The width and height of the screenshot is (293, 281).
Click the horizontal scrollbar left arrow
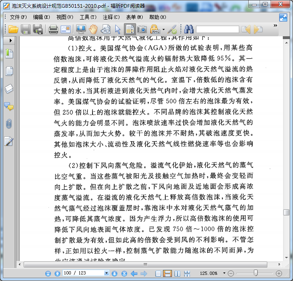20,264
